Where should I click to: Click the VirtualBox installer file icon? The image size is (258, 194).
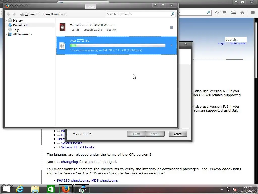point(62,27)
